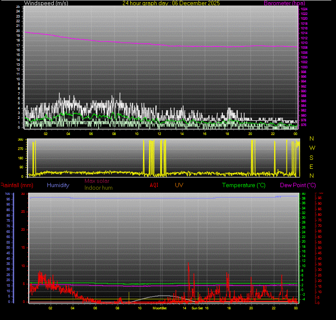The image size is (336, 320).
Task: Click the 990 barometer axis value
Action: 304,91
